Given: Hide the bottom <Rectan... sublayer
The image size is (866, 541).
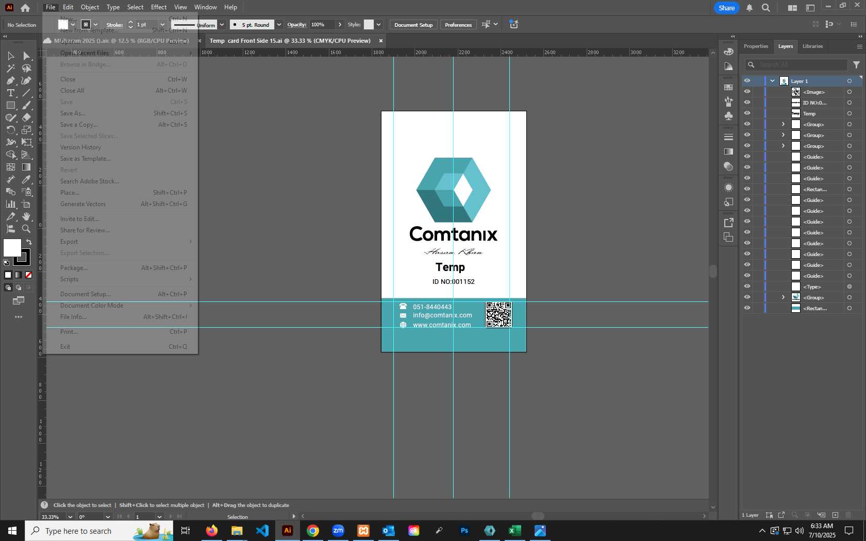Looking at the screenshot, I should click(x=747, y=308).
